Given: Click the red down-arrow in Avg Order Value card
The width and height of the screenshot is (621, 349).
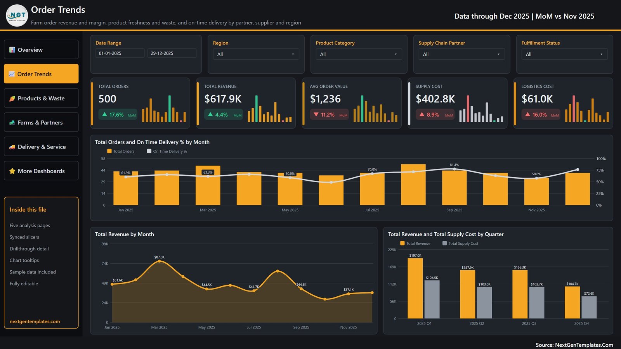Looking at the screenshot, I should click(316, 114).
